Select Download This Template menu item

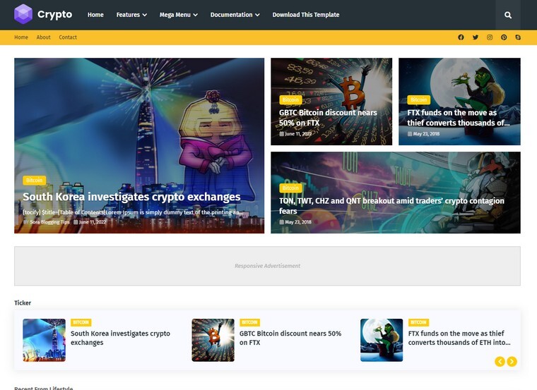click(x=306, y=15)
